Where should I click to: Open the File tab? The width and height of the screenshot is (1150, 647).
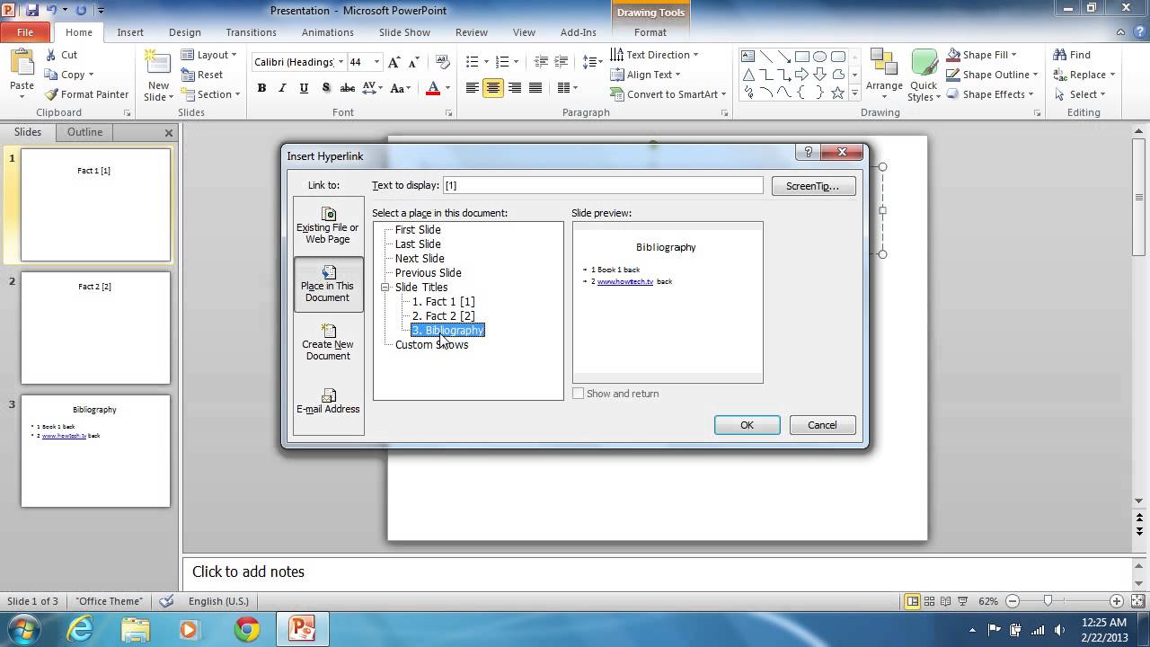pyautogui.click(x=25, y=32)
